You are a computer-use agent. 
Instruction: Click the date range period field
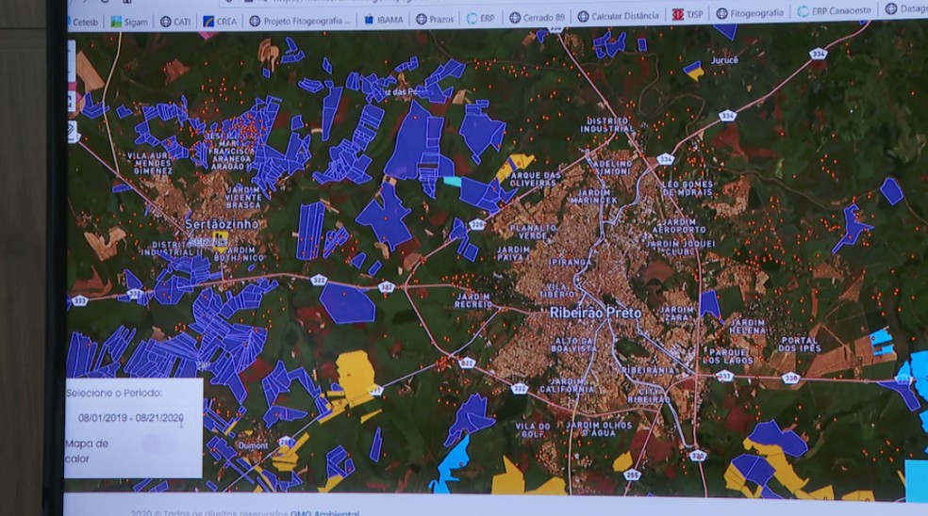[x=131, y=418]
